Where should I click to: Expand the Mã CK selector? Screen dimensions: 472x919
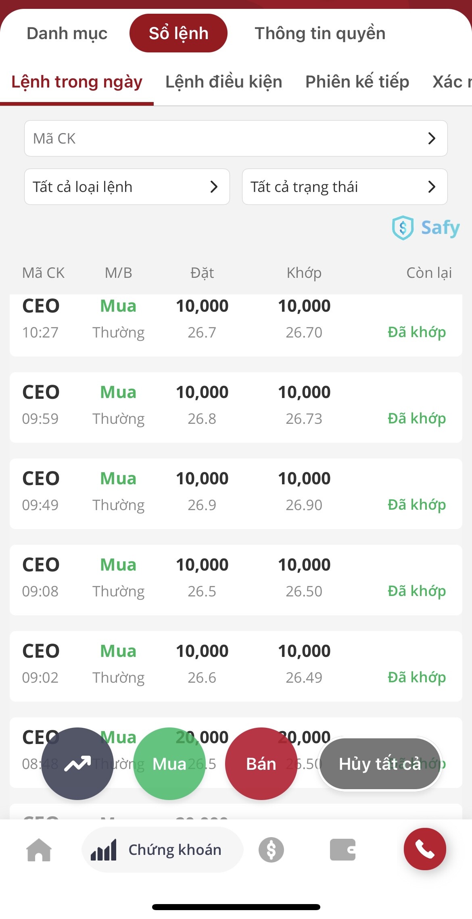(236, 138)
